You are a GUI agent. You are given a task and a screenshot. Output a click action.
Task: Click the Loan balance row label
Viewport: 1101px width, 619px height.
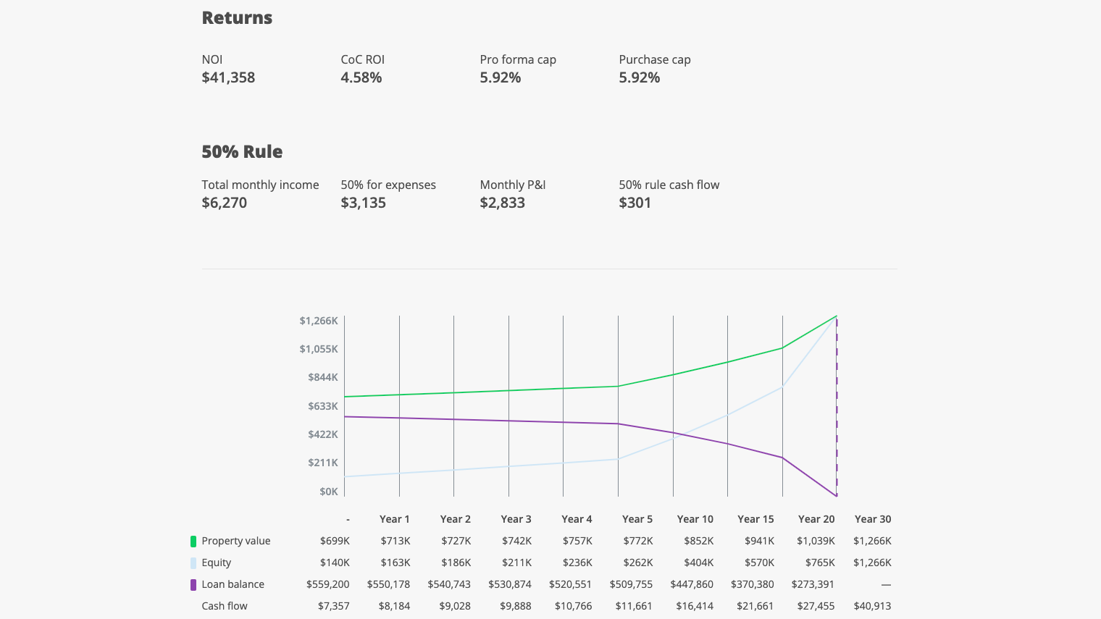point(233,584)
